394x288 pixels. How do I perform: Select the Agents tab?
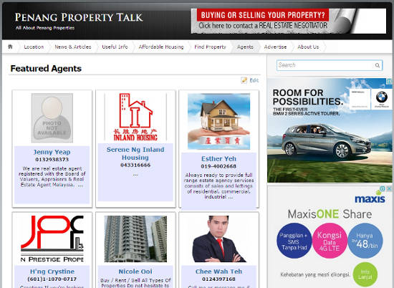coord(245,47)
